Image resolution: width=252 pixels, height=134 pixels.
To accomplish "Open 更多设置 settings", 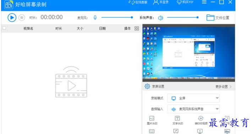I will pos(224,87).
